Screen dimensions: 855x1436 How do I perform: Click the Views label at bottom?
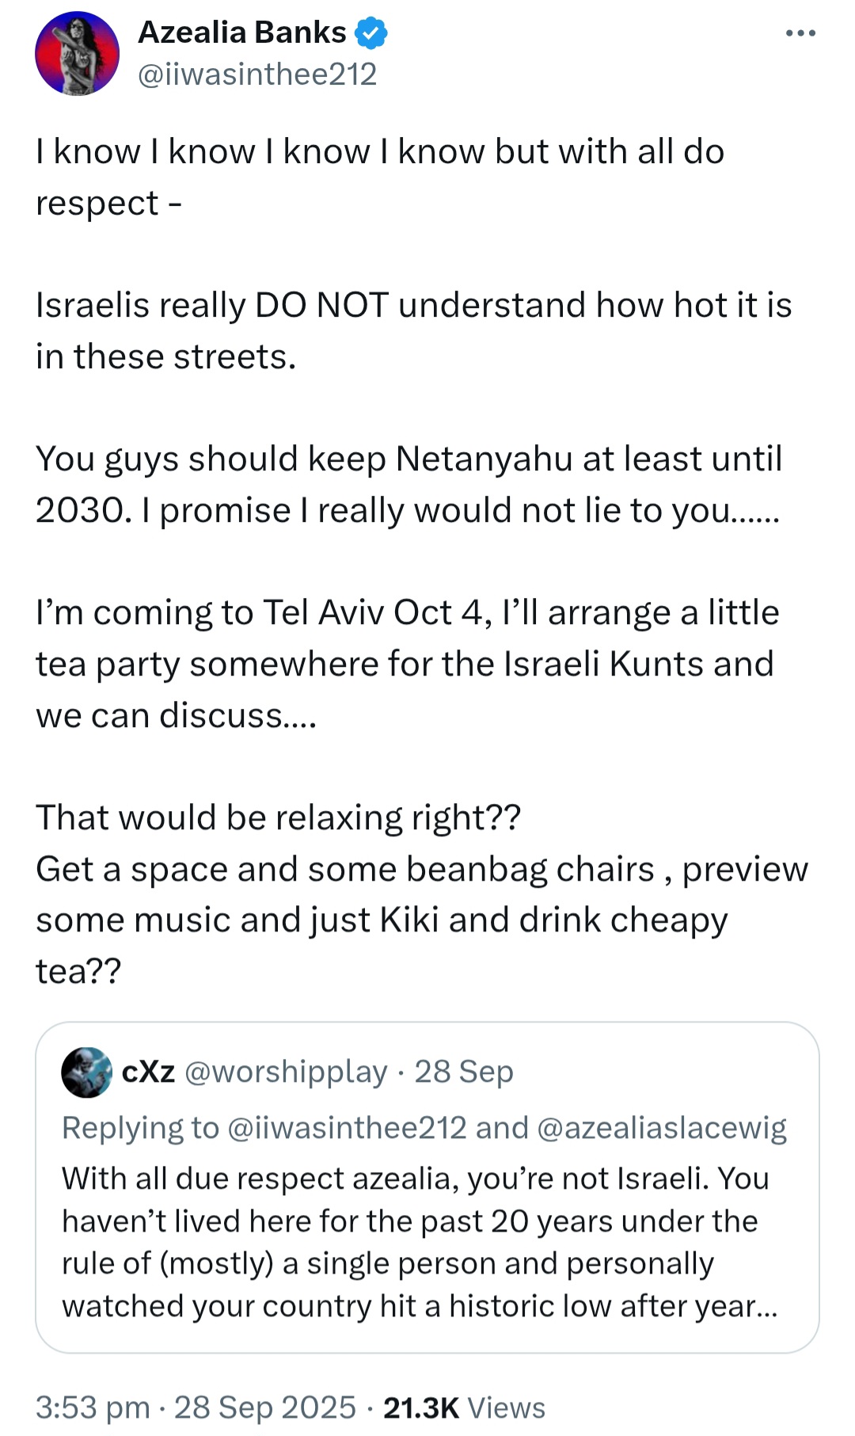(x=507, y=1407)
